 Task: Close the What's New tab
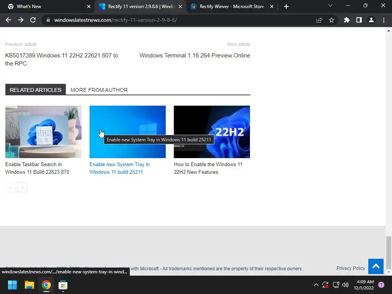pyautogui.click(x=89, y=7)
